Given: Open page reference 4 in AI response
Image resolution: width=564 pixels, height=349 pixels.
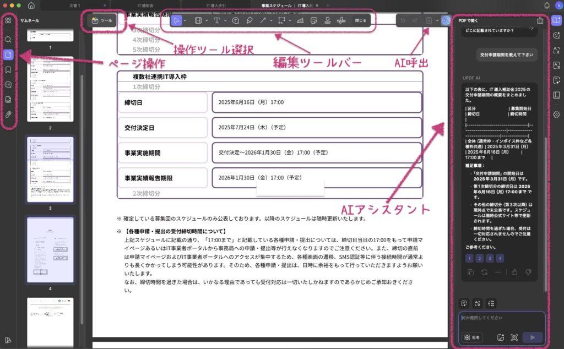Looking at the screenshot, I should coord(500,258).
